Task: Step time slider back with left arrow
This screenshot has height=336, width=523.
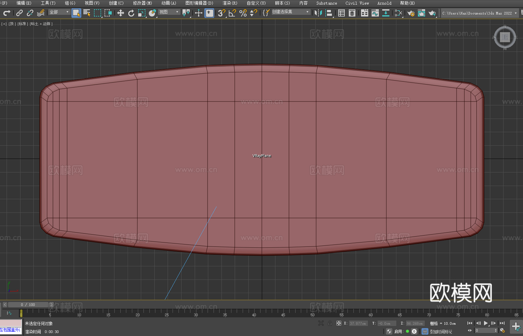Action: [x=5, y=305]
